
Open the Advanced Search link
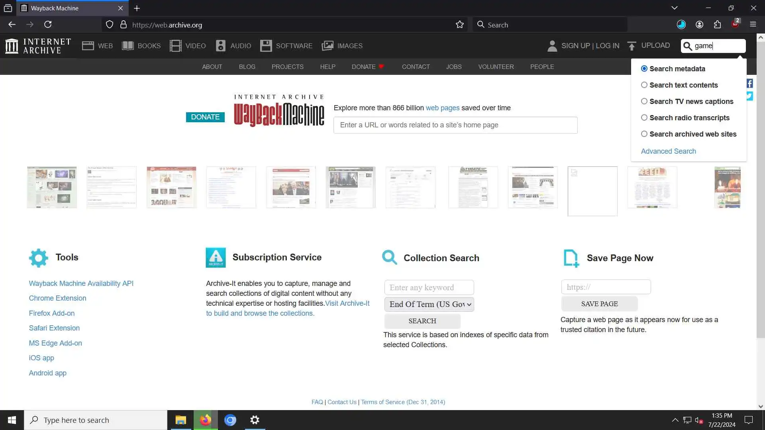(668, 151)
